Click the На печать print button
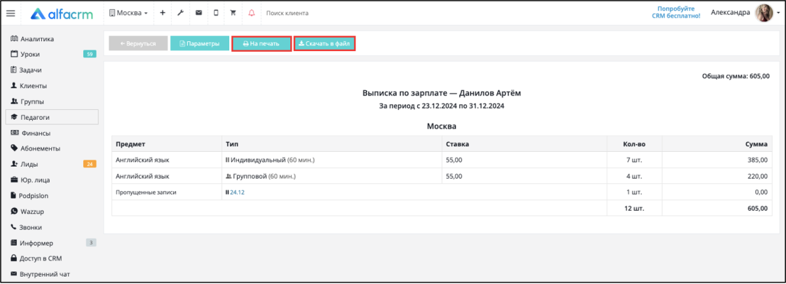 (261, 44)
